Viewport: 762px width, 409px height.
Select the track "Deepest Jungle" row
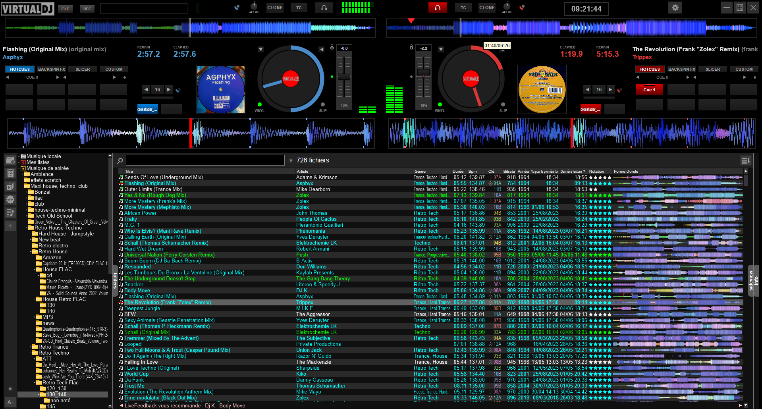pos(430,309)
